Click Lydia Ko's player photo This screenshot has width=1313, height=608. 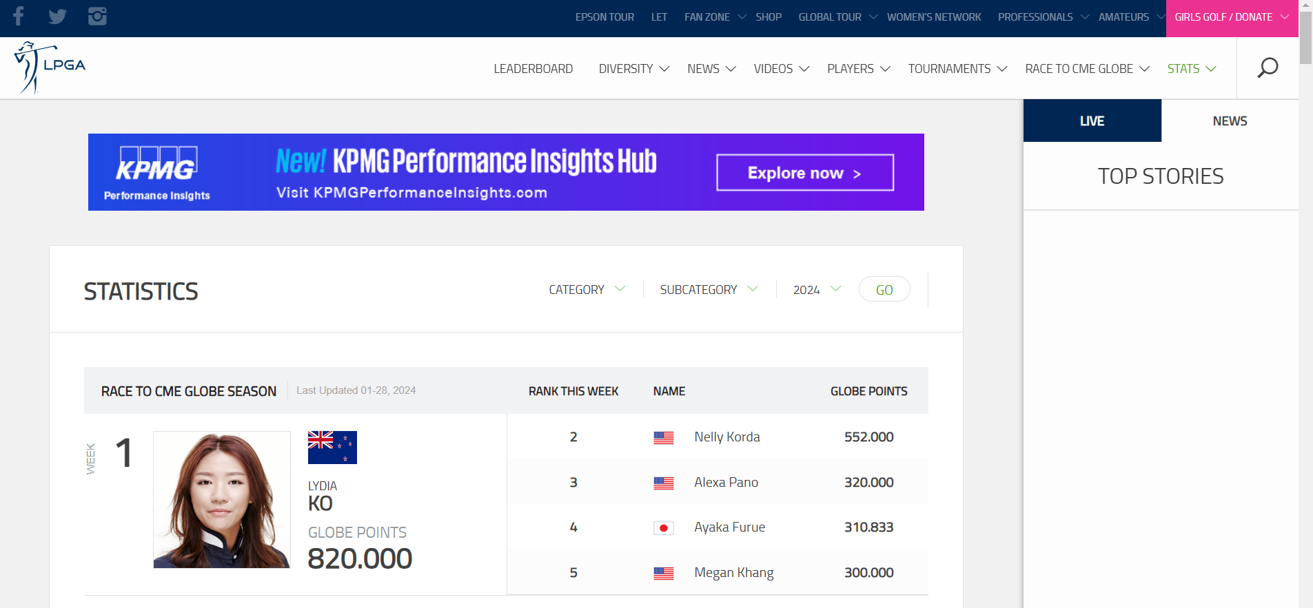click(222, 499)
